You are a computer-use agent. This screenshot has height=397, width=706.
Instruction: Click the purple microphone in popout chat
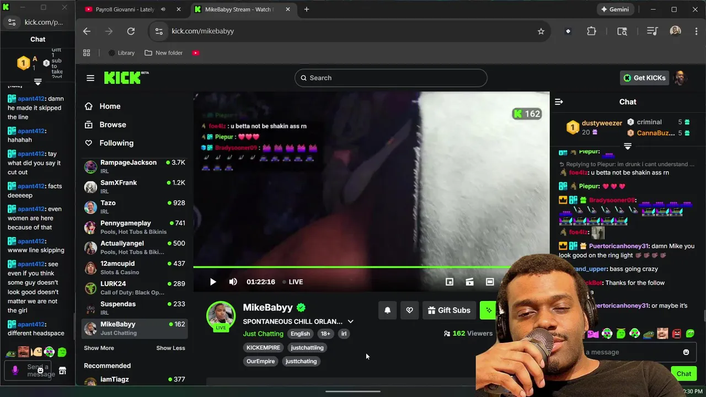pos(15,371)
